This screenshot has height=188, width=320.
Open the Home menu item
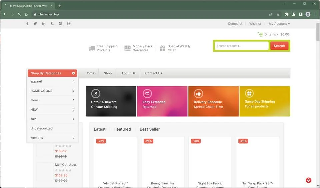90,73
